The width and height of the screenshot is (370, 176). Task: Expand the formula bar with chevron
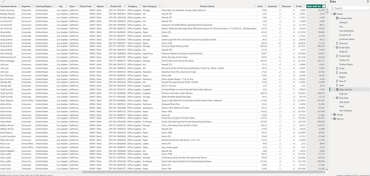325,2
